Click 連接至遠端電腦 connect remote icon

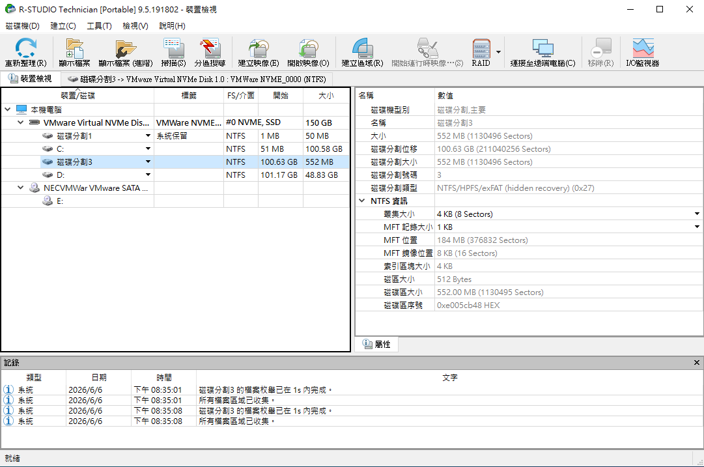(542, 48)
